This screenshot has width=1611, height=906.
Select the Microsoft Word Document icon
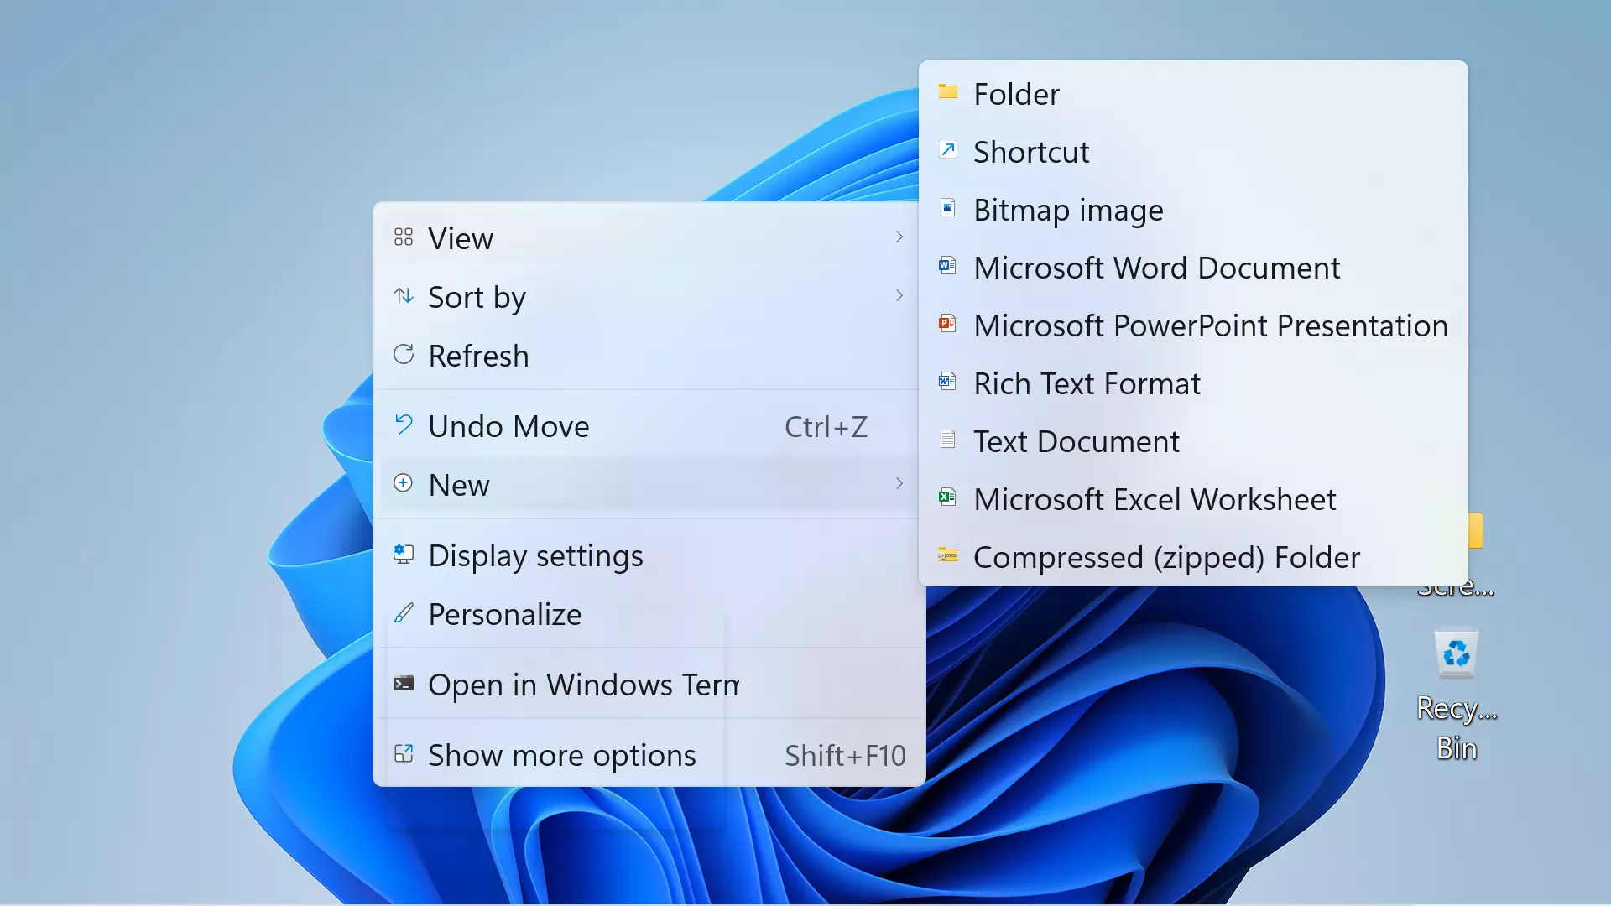pos(947,265)
